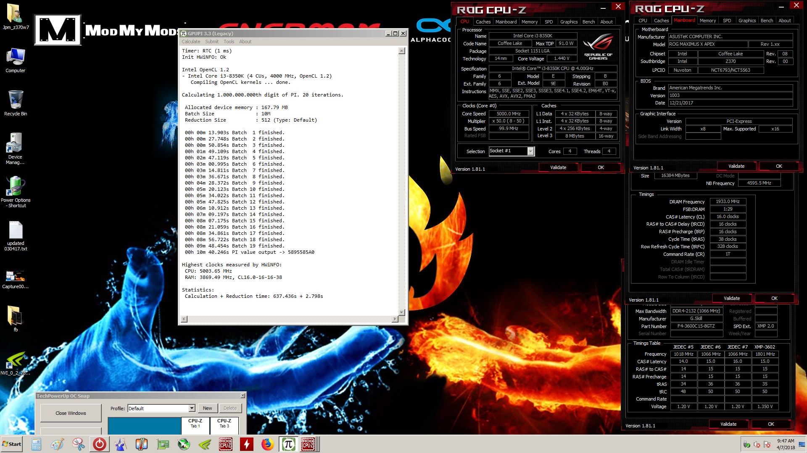
Task: Click OK in the SPD Timings Table window
Action: click(771, 424)
